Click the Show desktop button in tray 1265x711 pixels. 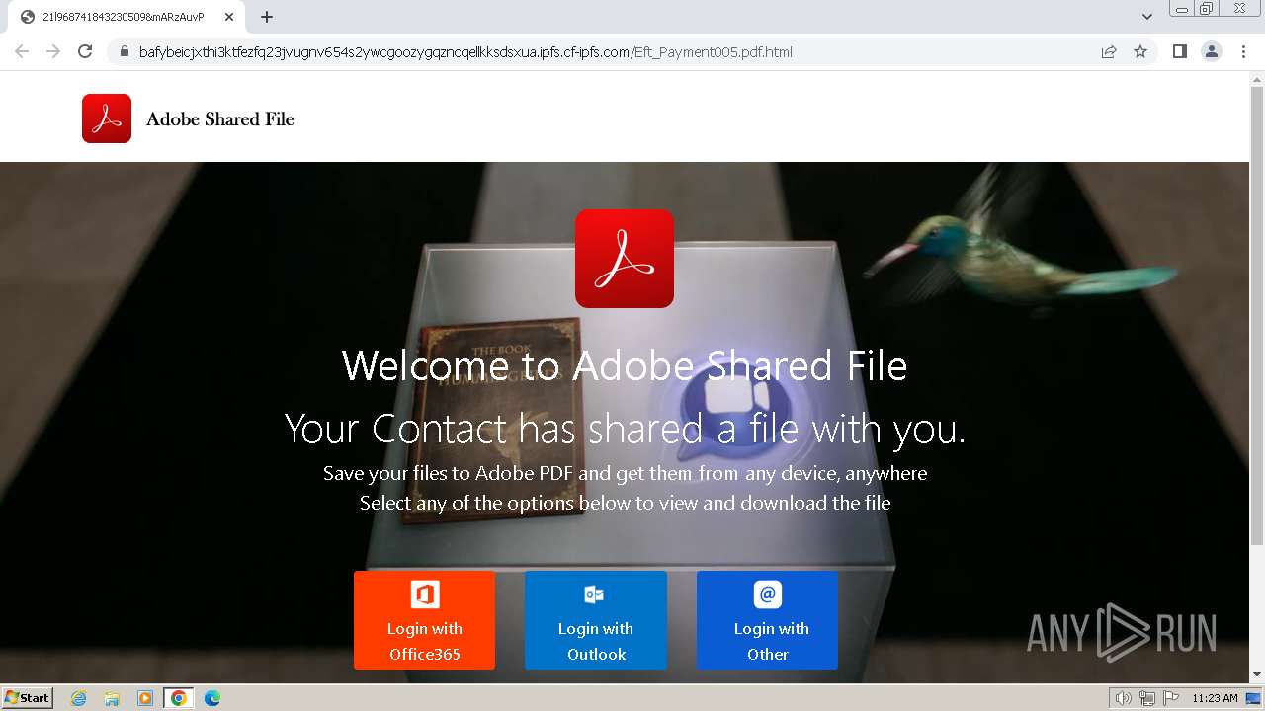(1253, 698)
